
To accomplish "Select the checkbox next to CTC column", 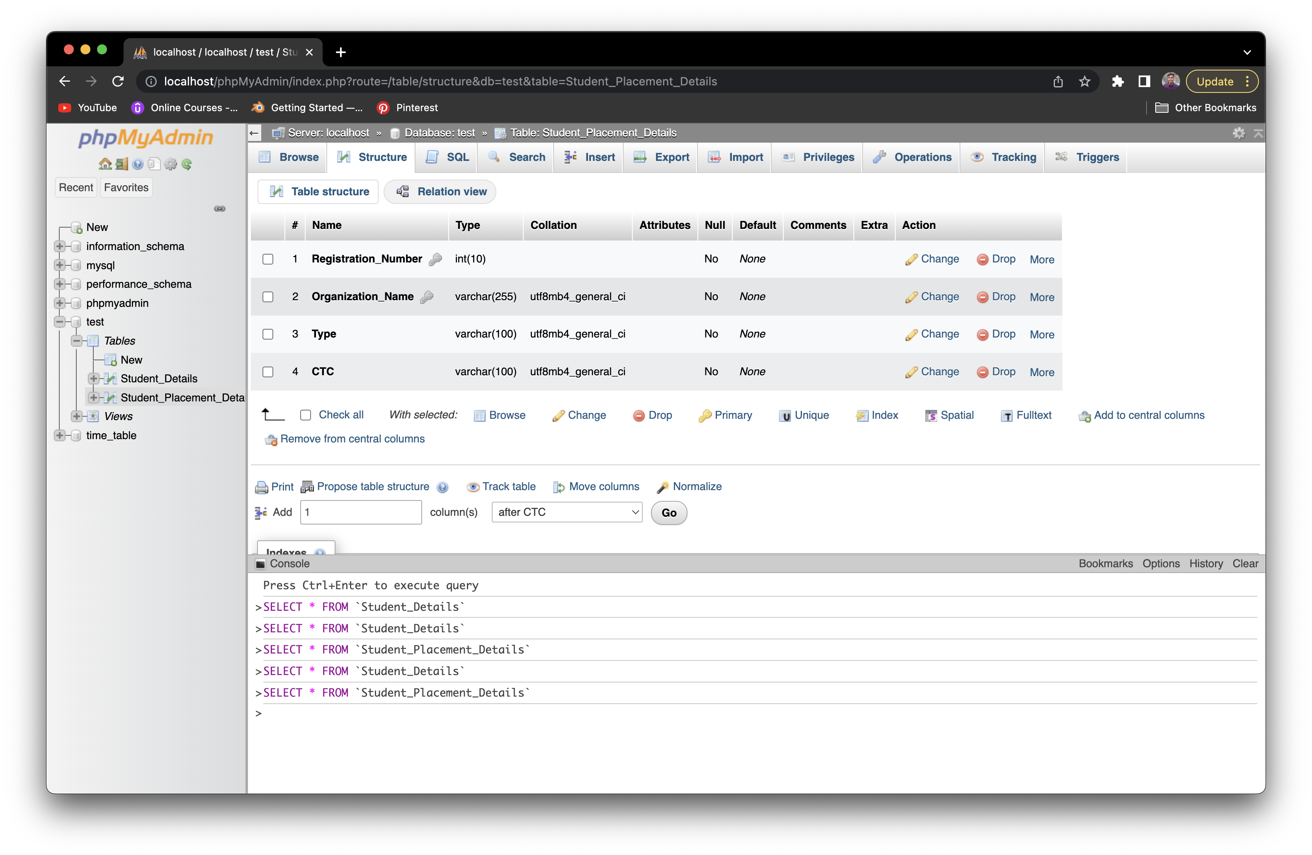I will coord(268,372).
